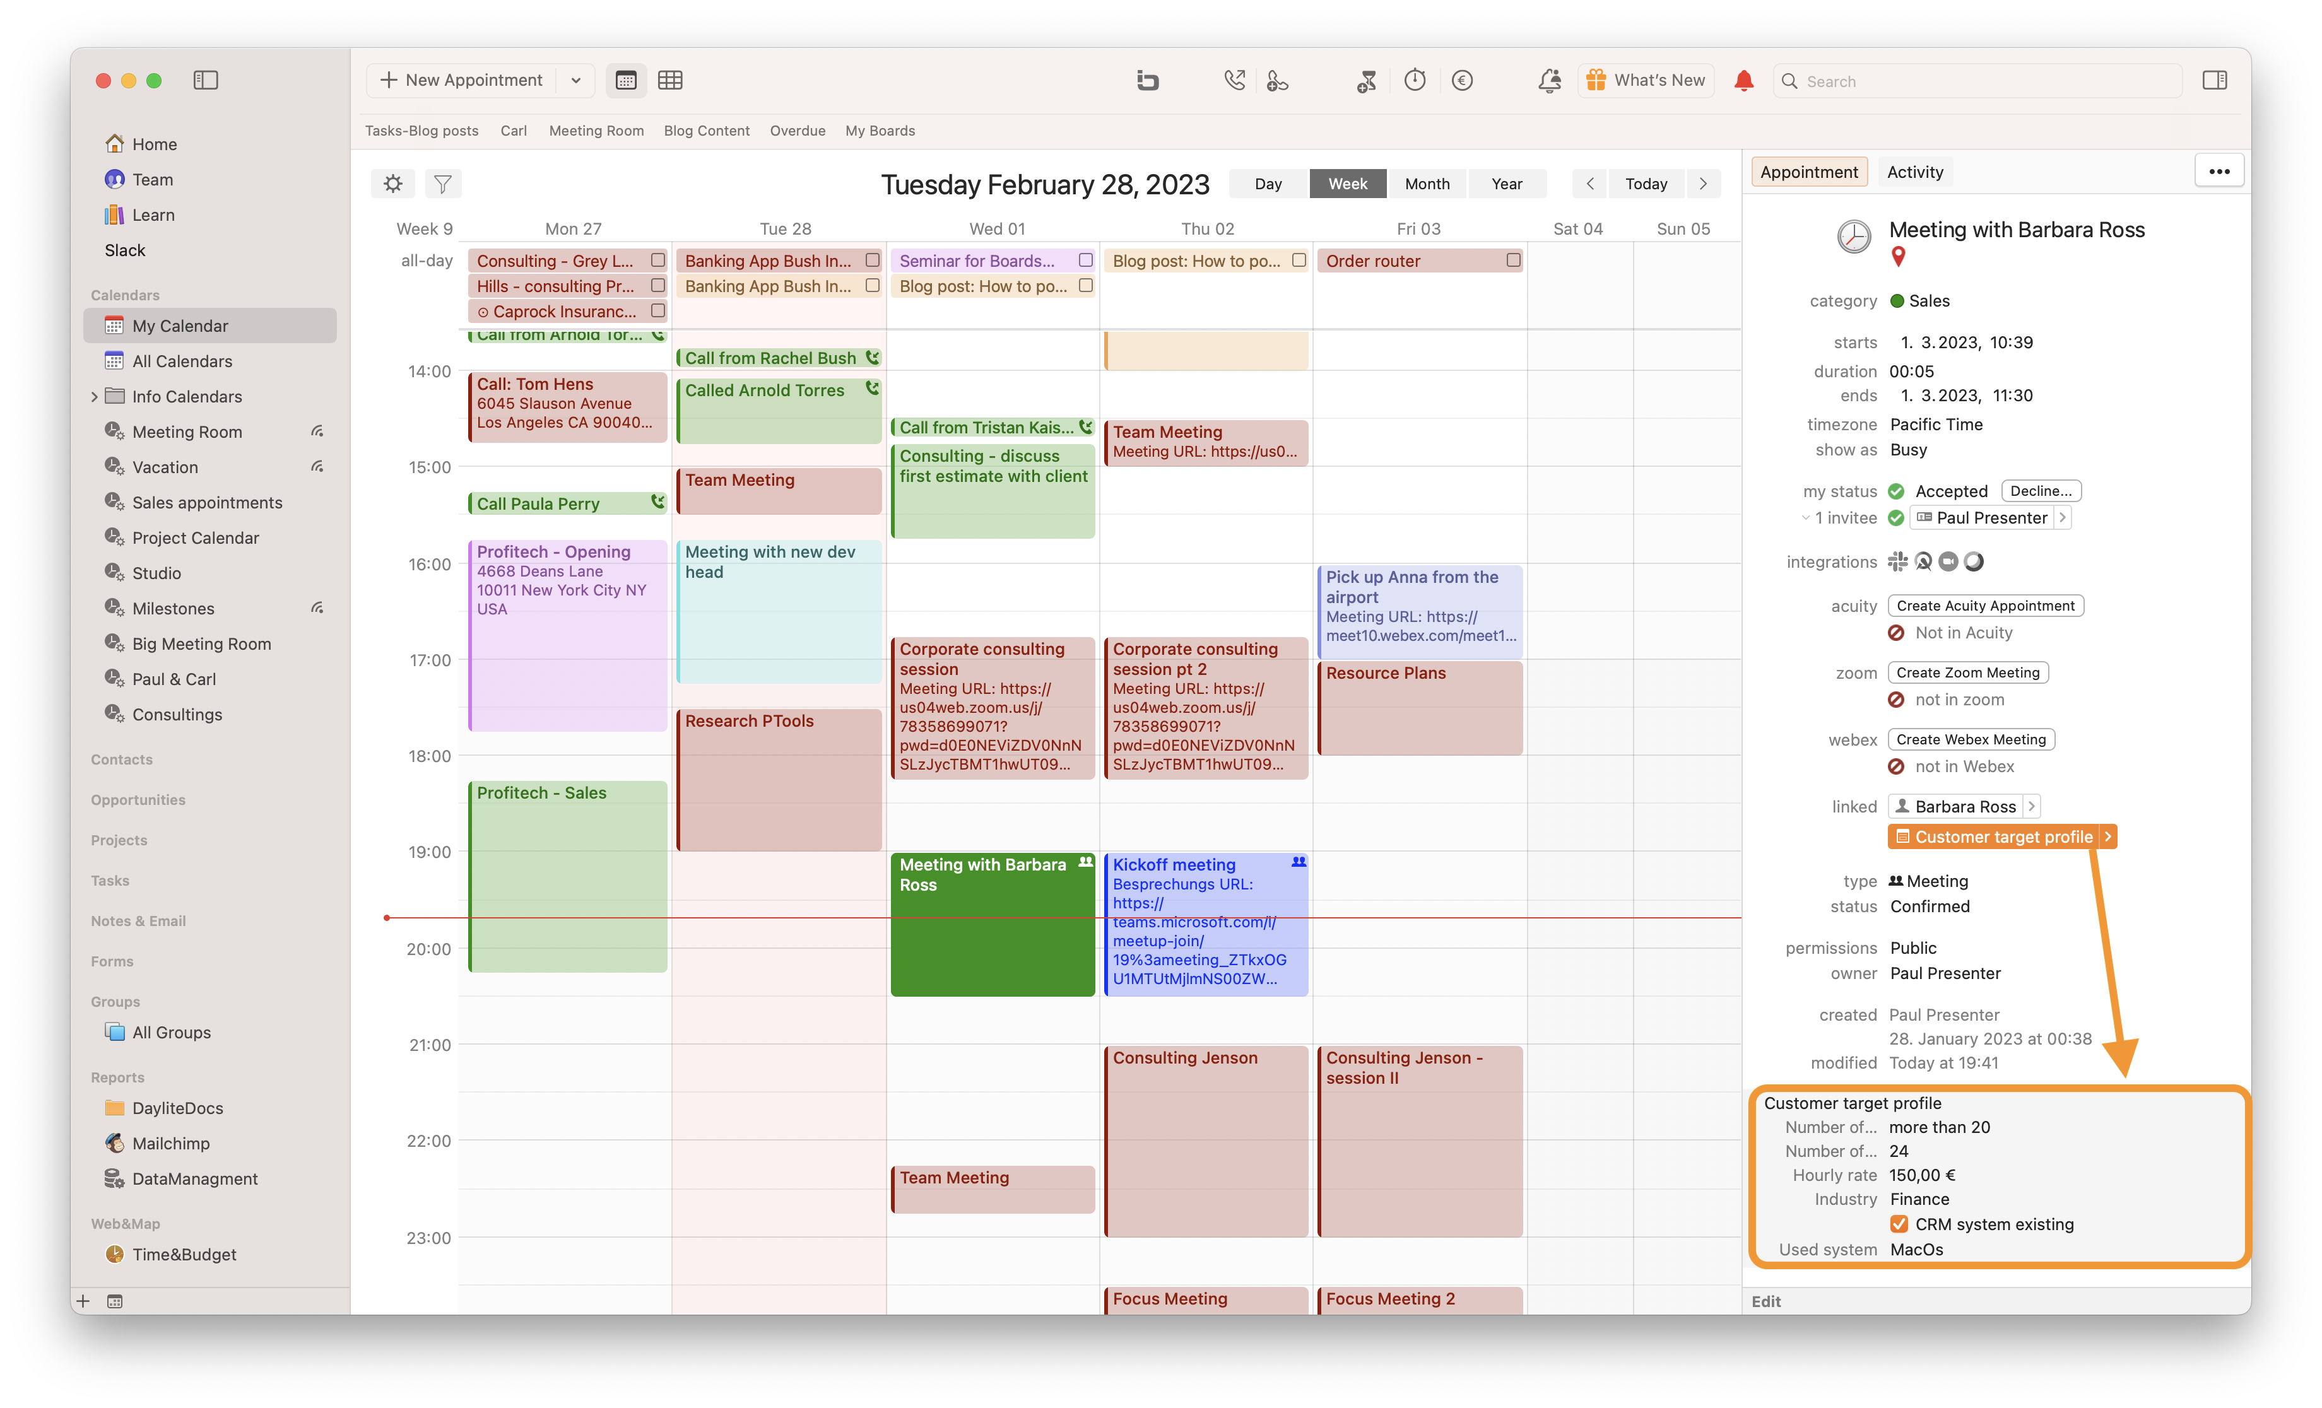Click the euro currency icon
The height and width of the screenshot is (1408, 2322).
tap(1461, 80)
